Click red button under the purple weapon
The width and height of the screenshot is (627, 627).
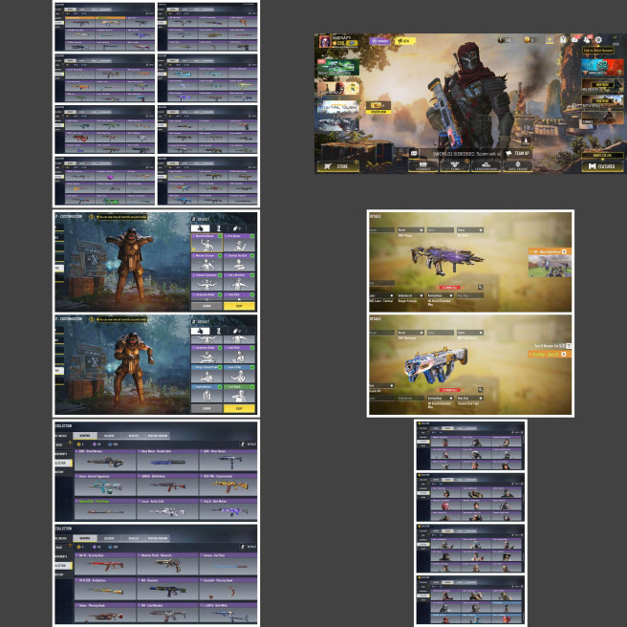coord(450,288)
